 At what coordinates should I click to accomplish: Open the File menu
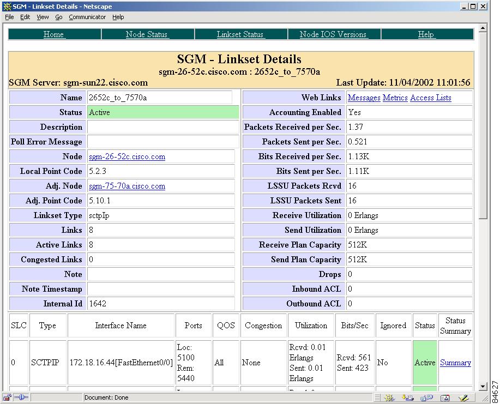[9, 17]
